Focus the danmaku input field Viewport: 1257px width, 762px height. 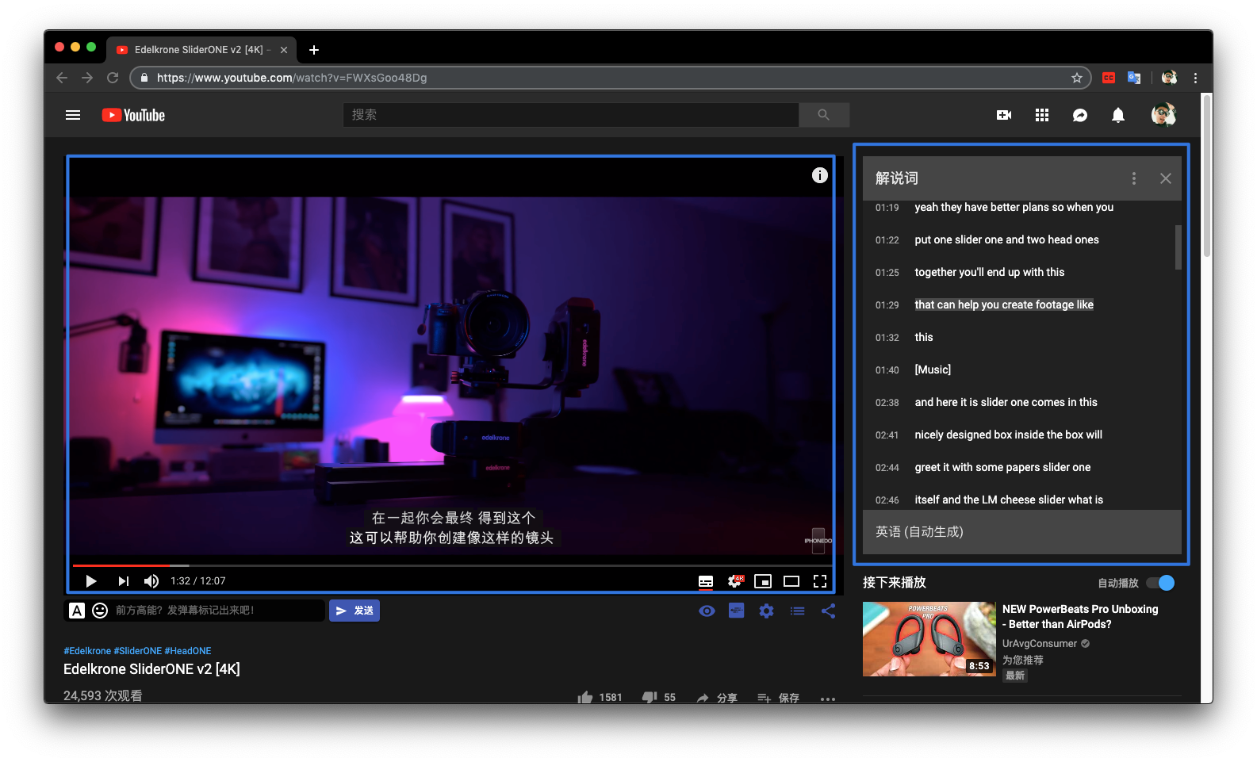tap(218, 611)
